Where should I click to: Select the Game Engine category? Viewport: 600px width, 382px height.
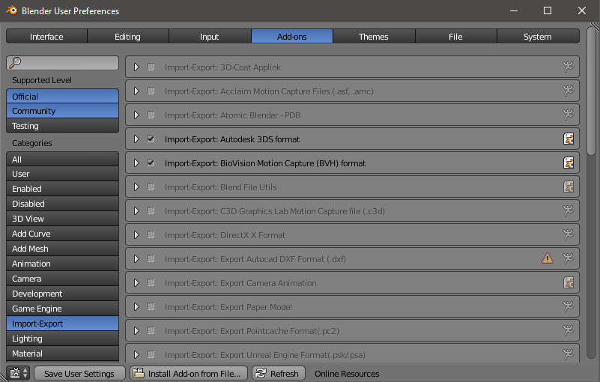(62, 309)
